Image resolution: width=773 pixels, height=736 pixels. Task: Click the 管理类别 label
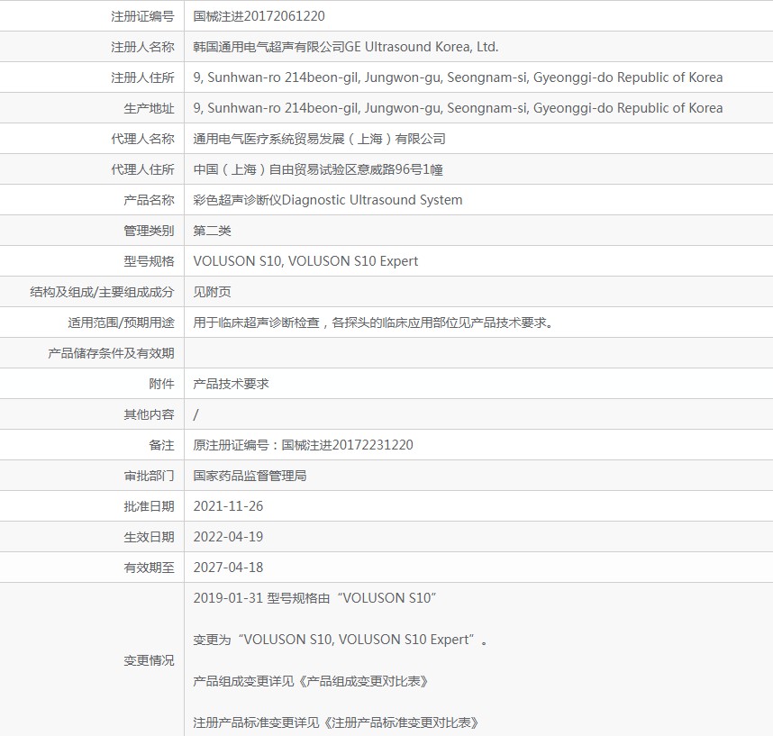click(x=149, y=231)
